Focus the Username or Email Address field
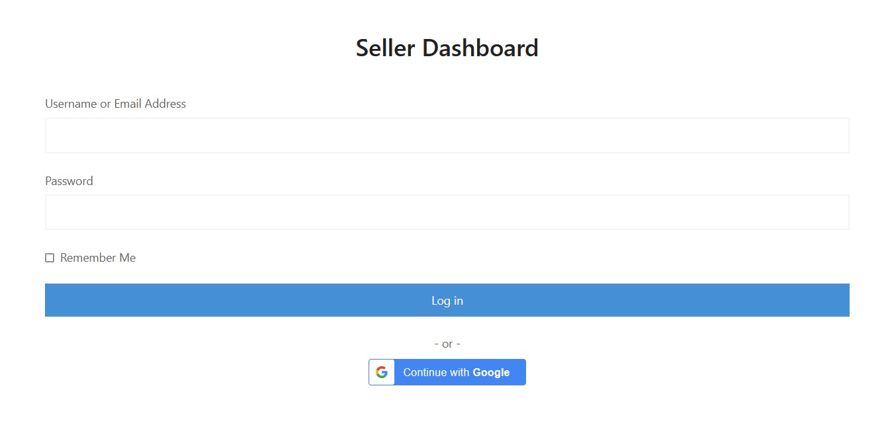The width and height of the screenshot is (886, 429). tap(447, 136)
